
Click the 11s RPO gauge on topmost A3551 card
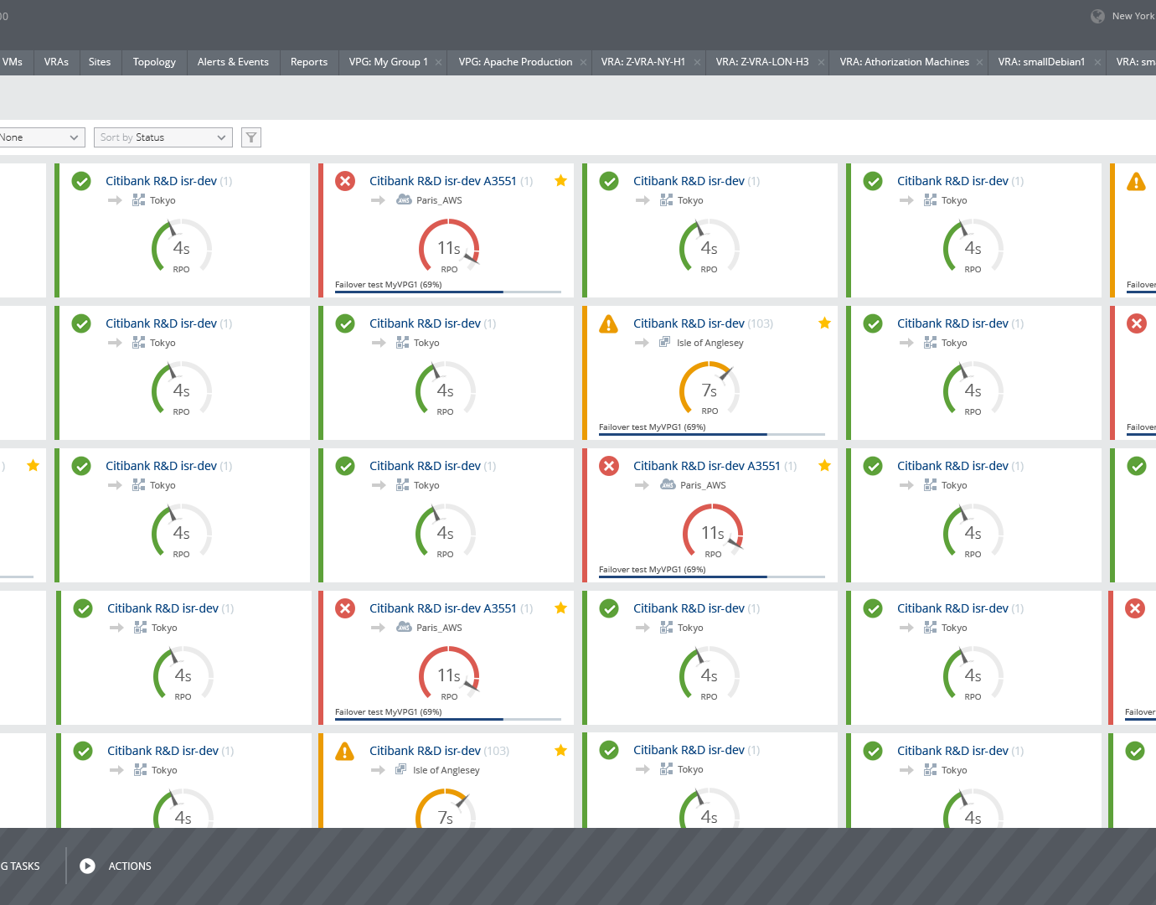(x=449, y=247)
